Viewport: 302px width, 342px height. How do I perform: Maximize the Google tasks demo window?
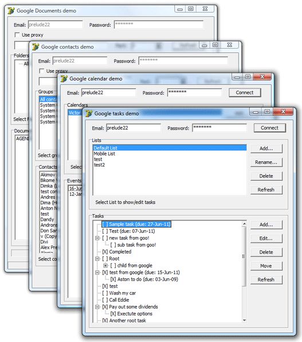point(267,112)
